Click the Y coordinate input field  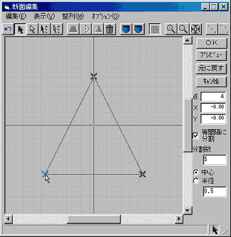[213, 119]
